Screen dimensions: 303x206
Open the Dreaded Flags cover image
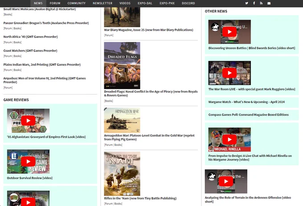[122, 66]
